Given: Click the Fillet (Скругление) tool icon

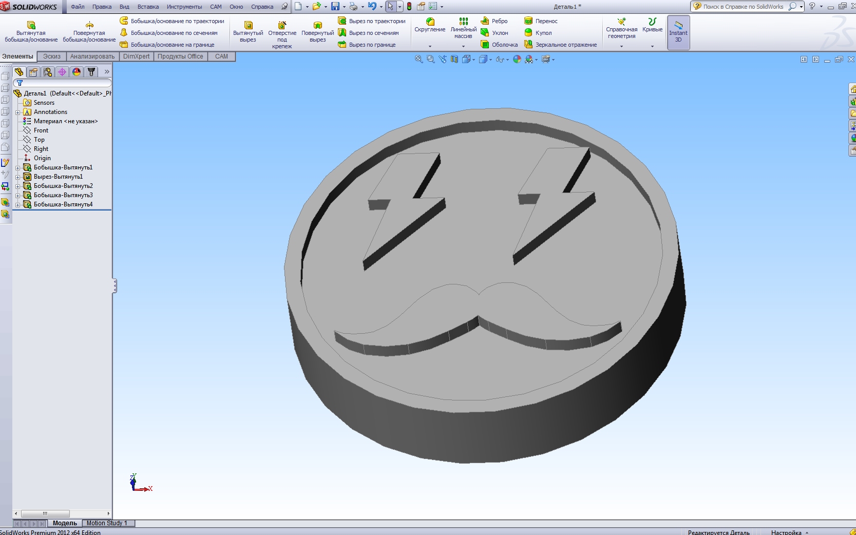Looking at the screenshot, I should (x=430, y=22).
